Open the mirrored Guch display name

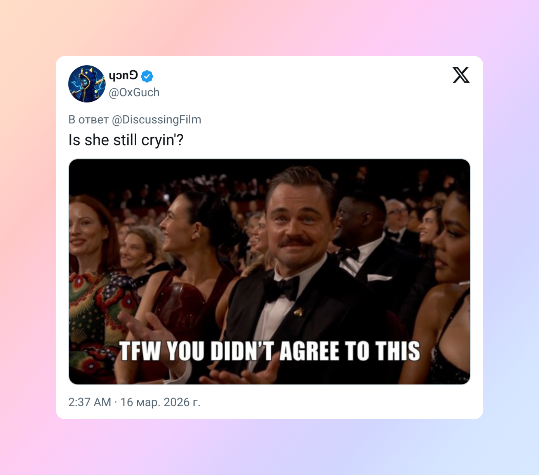tap(123, 76)
